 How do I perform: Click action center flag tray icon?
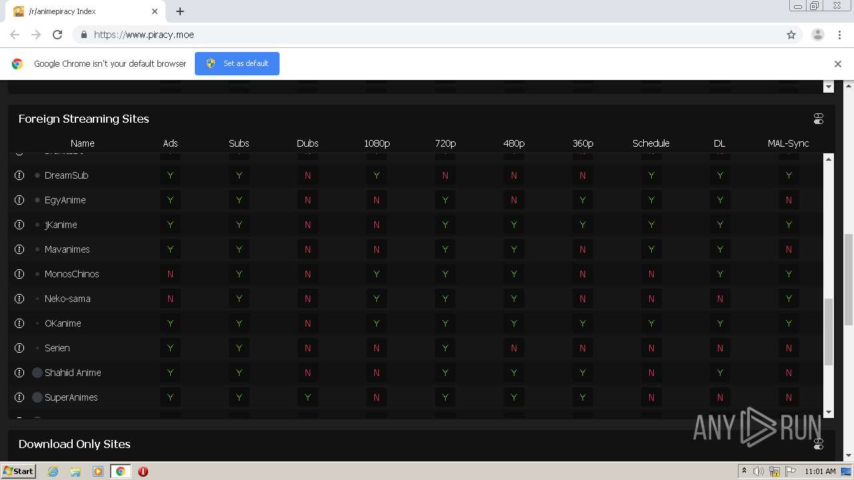(x=791, y=471)
